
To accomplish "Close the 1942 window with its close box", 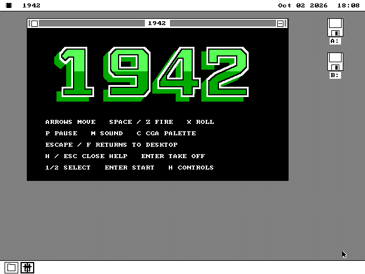I will (34, 23).
